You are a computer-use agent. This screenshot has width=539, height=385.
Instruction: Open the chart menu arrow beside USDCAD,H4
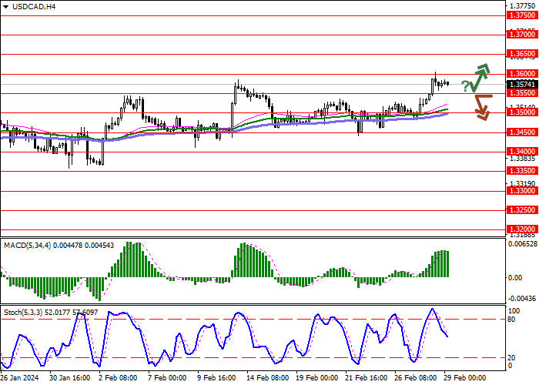pyautogui.click(x=6, y=7)
